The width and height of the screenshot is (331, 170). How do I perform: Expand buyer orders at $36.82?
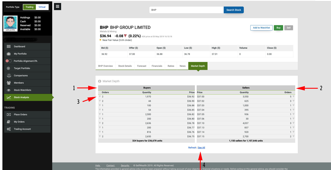pos(100,114)
